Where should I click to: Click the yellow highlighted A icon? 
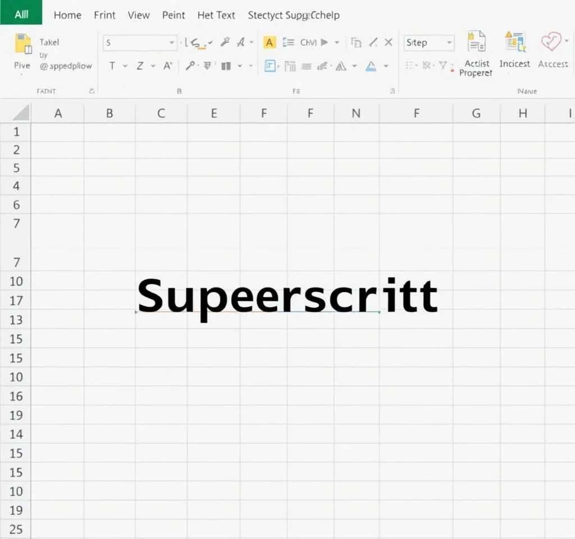(270, 43)
